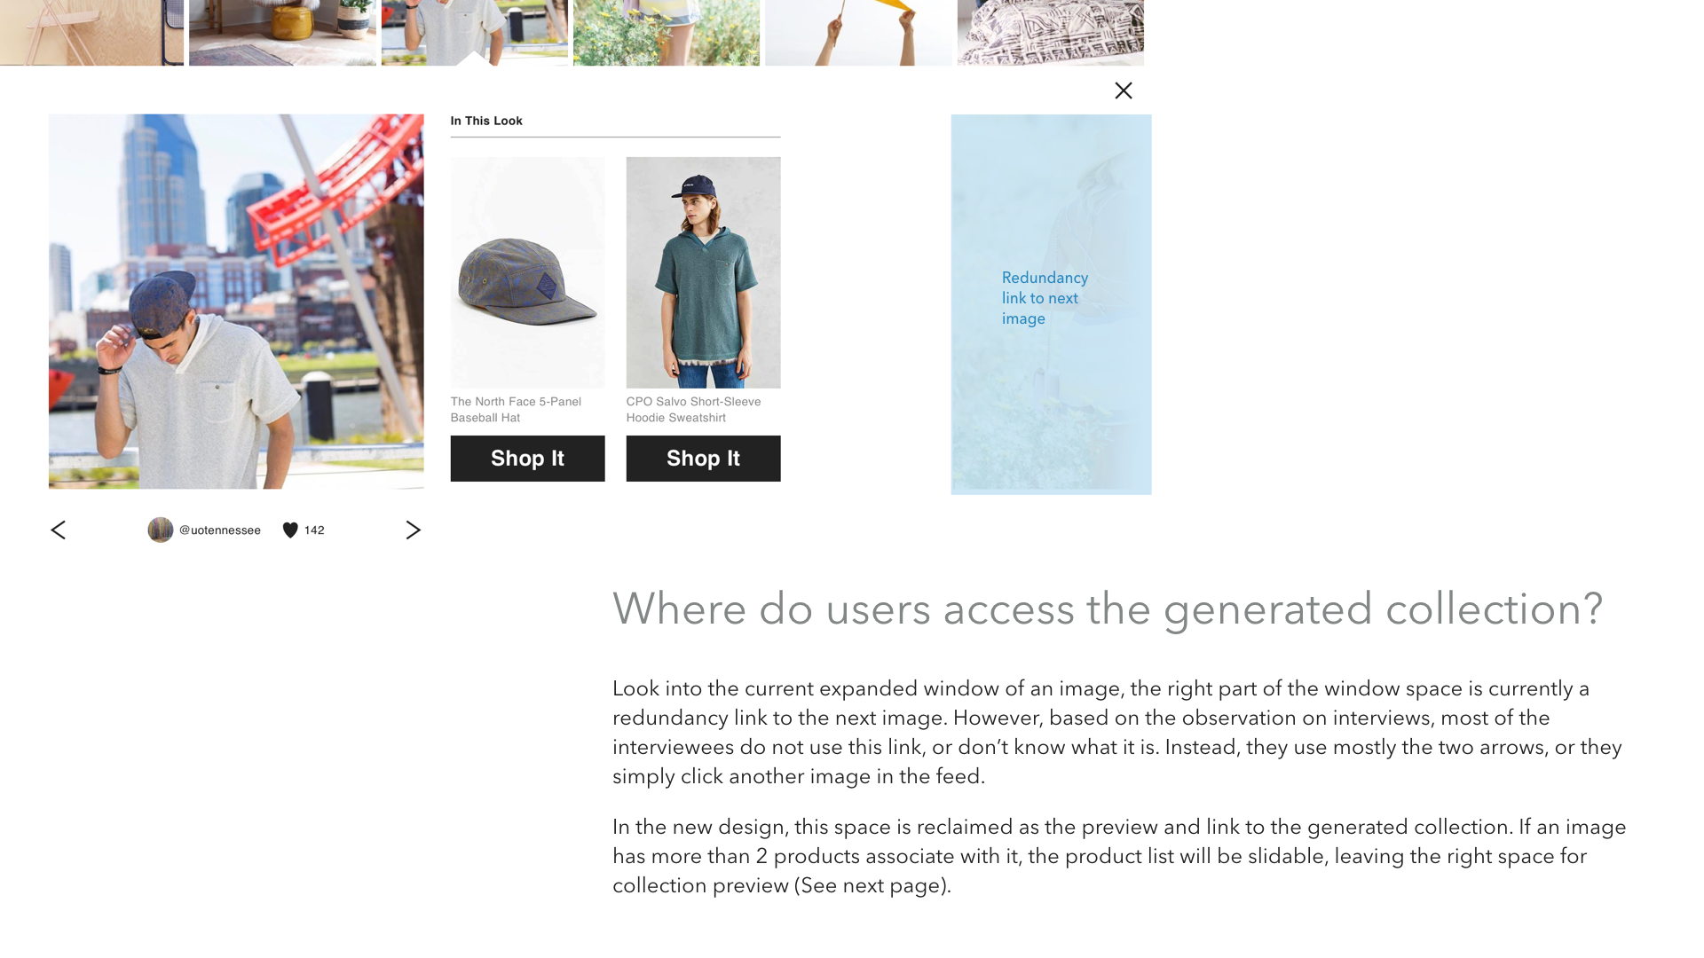Click the large photo of man in cap
This screenshot has height=958, width=1704.
click(236, 302)
